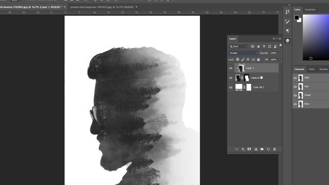Screen dimensions: 329x185
Task: Select the Channels tab
Action: tap(299, 69)
